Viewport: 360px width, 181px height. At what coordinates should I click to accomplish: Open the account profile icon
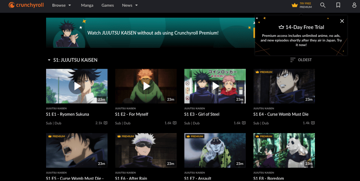(354, 5)
